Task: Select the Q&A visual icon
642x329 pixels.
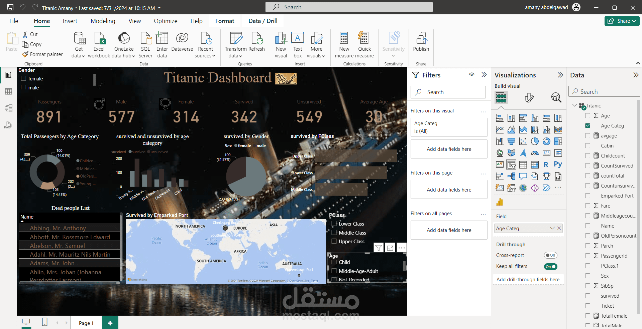Action: (523, 176)
